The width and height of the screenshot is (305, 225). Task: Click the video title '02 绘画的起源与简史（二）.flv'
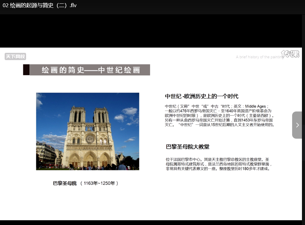point(40,5)
